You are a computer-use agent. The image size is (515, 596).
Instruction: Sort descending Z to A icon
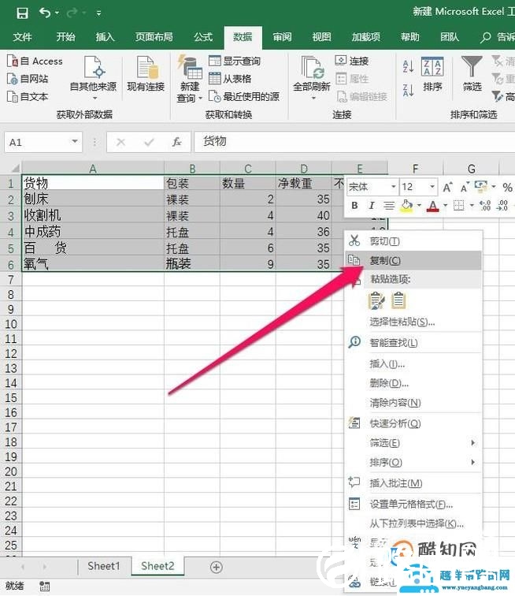click(408, 90)
